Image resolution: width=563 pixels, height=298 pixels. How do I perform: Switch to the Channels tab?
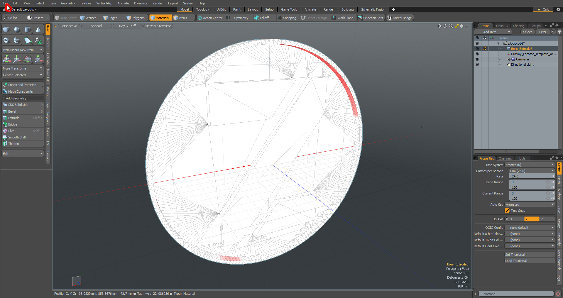505,158
